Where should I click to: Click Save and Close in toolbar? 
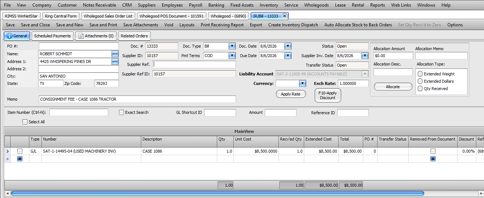point(36,25)
